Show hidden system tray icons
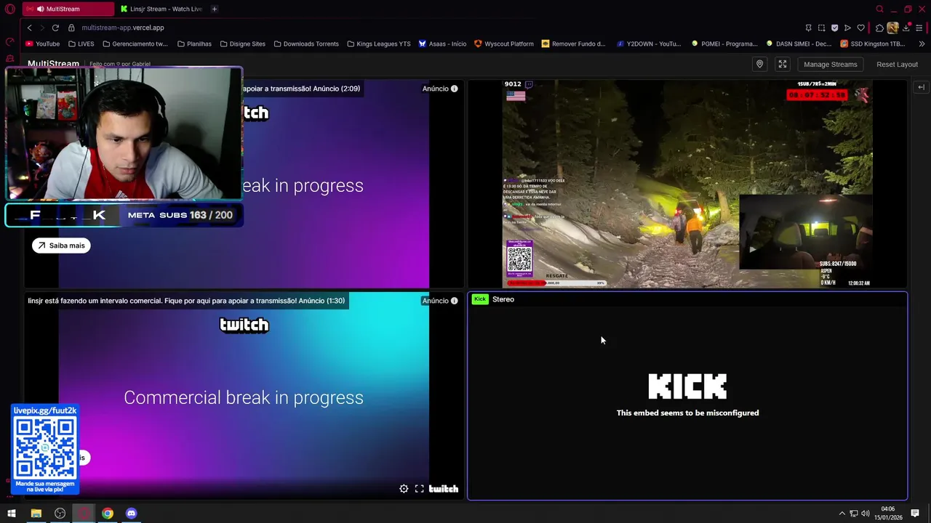Viewport: 931px width, 523px height. 842,514
